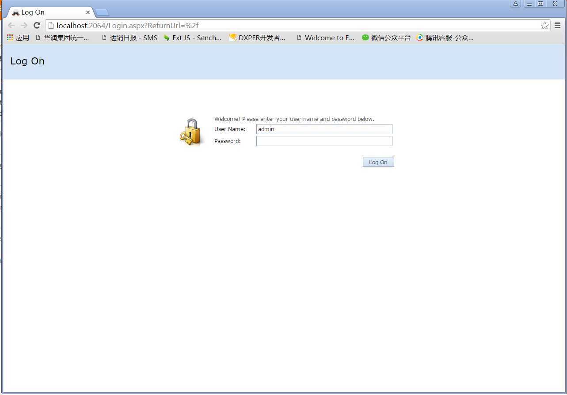Click the User Name label
Image resolution: width=567 pixels, height=395 pixels.
click(230, 129)
